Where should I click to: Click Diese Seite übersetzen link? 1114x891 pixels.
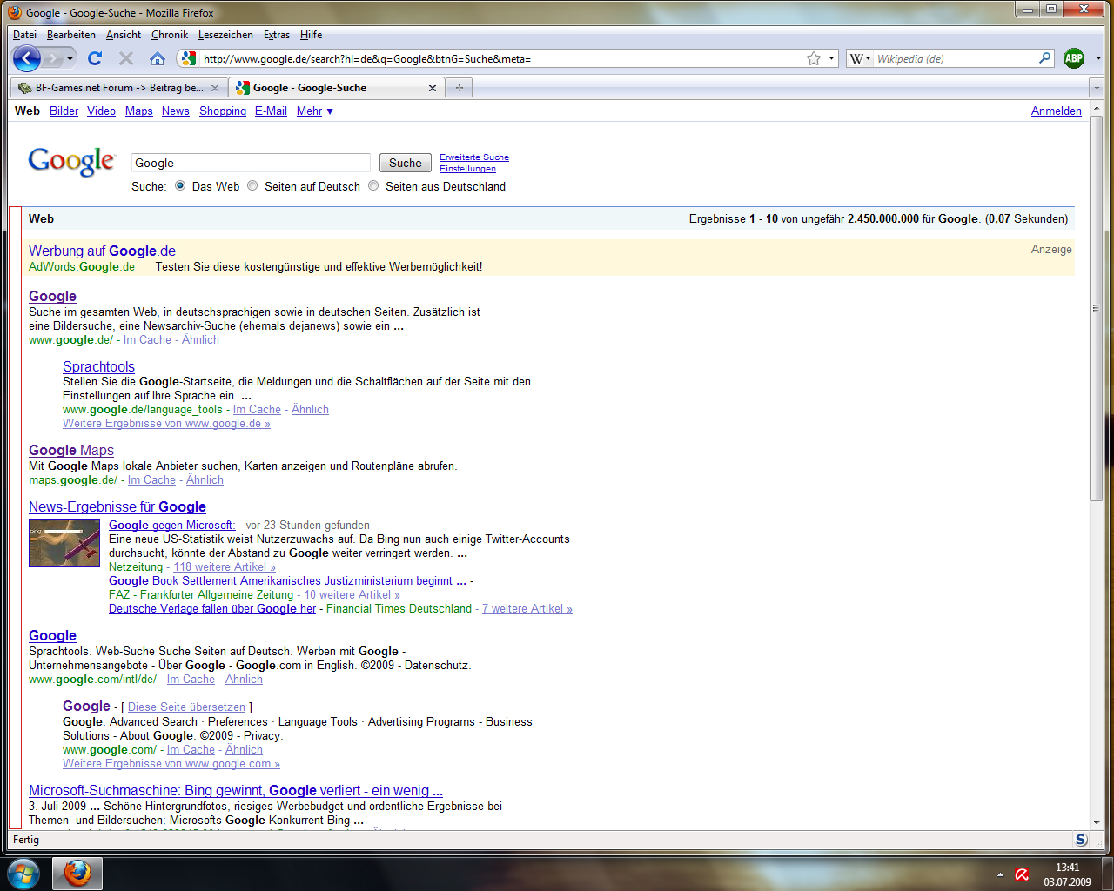click(x=186, y=707)
